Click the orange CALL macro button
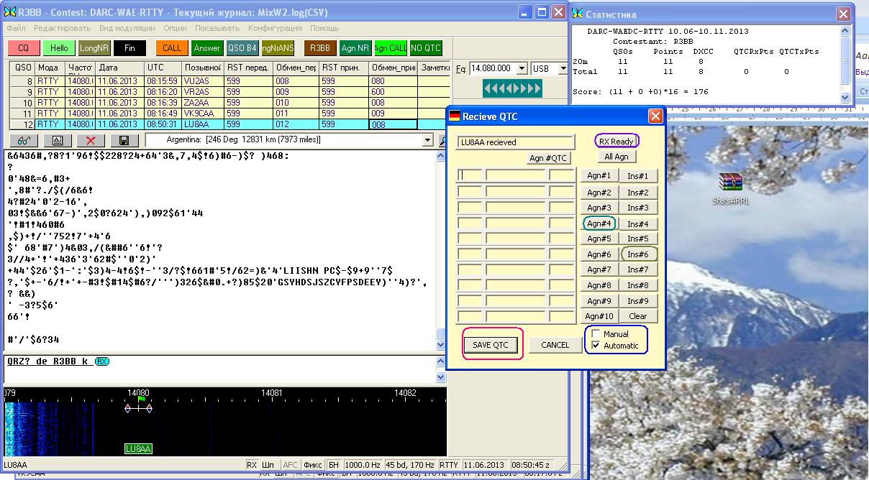869x480 pixels. 172,48
